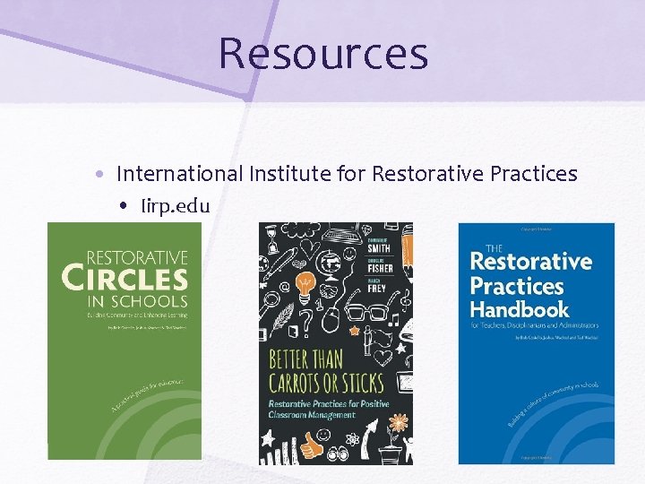The height and width of the screenshot is (484, 645).
Task: Click 'Building a culture of community in schools' text
Action: 553,404
